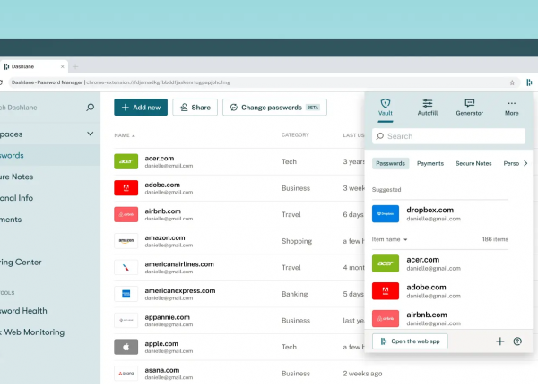
Task: Open the Item name sort dropdown
Action: click(389, 239)
